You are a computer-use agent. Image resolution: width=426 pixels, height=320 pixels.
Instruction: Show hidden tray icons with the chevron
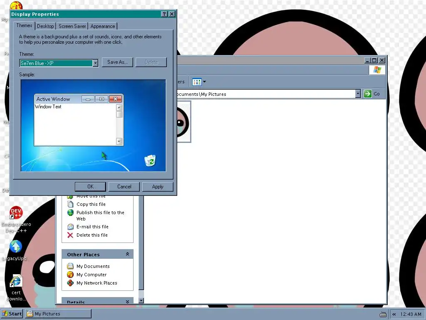click(x=394, y=314)
